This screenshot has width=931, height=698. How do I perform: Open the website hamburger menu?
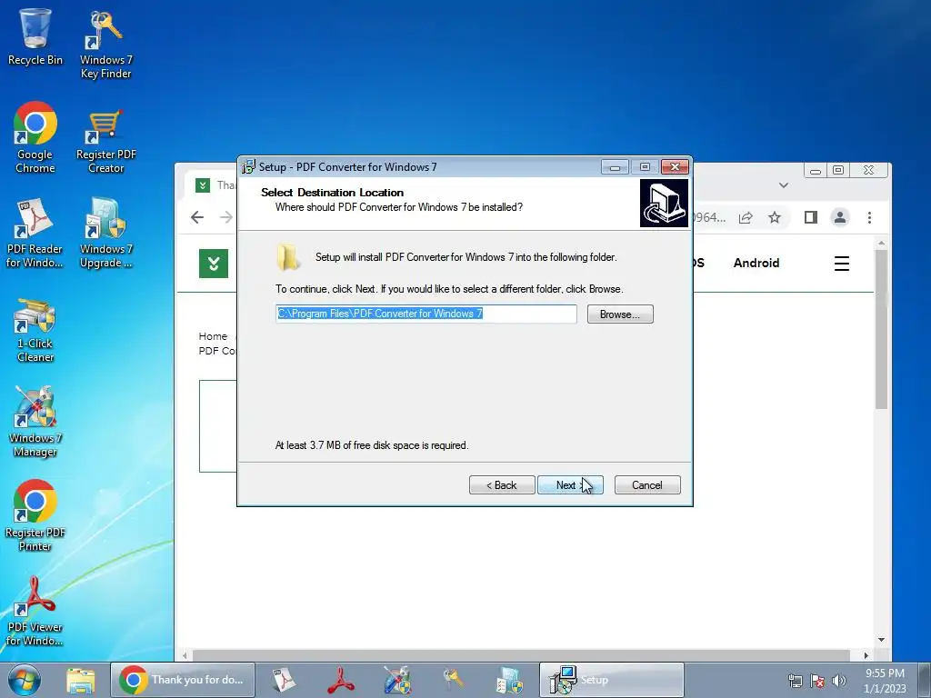tap(841, 263)
